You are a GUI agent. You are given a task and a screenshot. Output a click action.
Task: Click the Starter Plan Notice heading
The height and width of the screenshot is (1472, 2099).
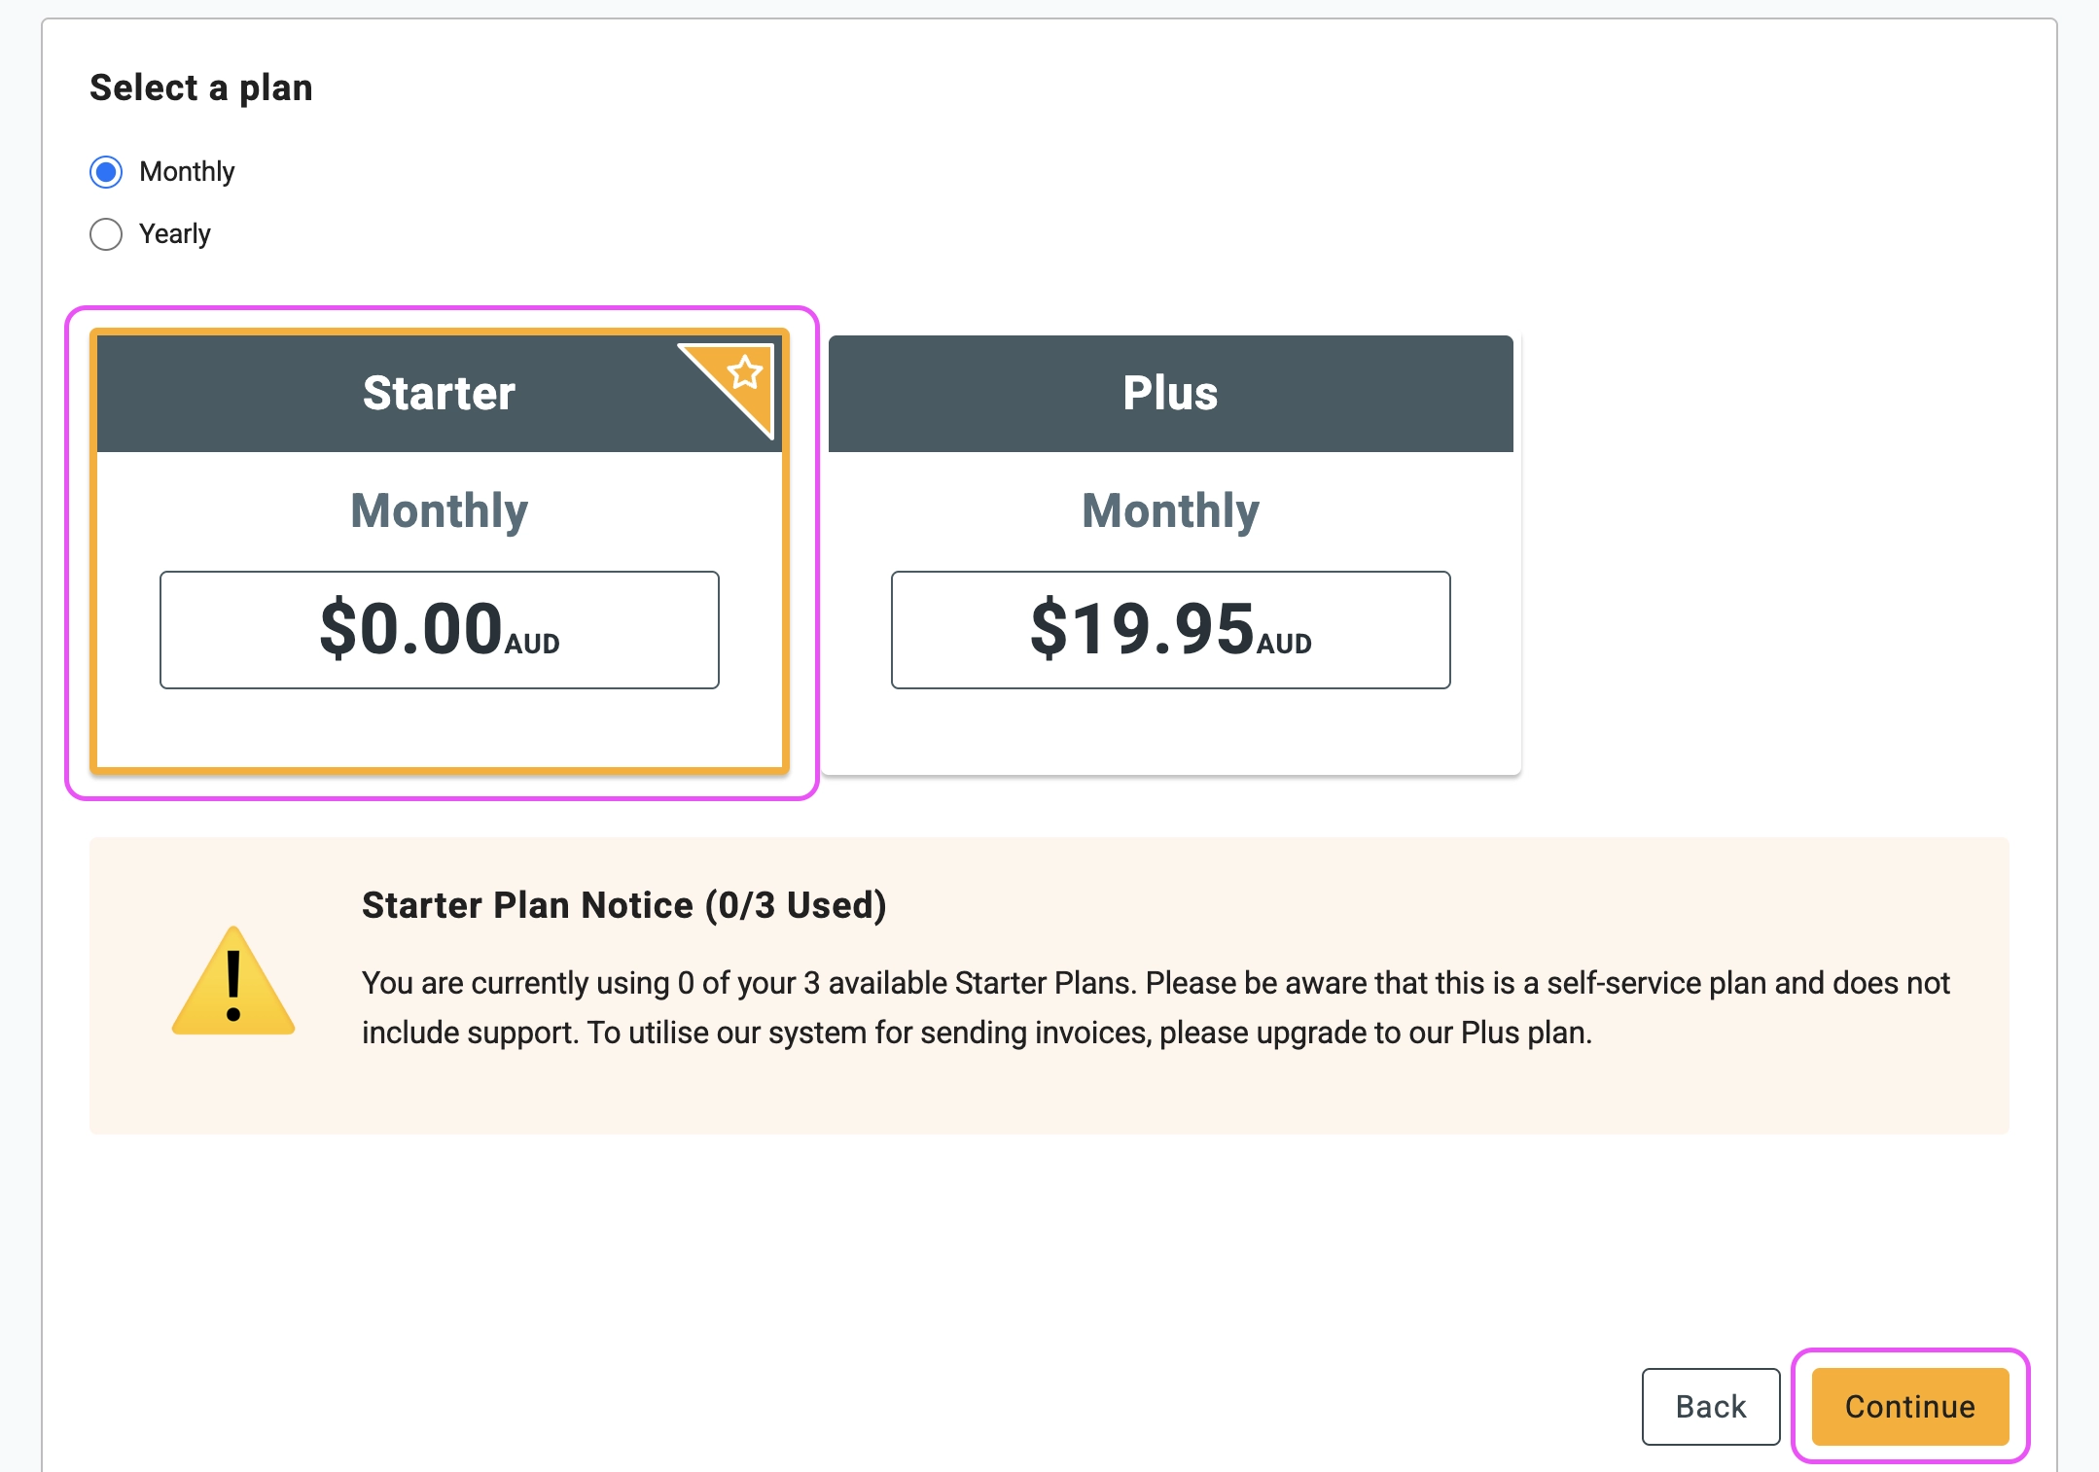(x=623, y=905)
